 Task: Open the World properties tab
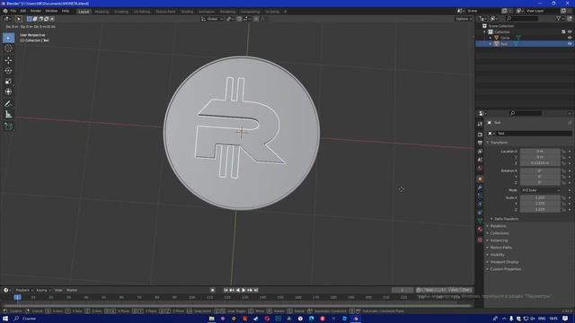[480, 168]
